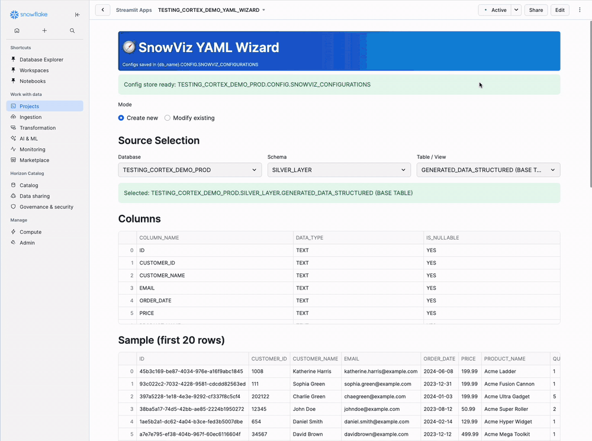The width and height of the screenshot is (592, 441).
Task: Click the Streamlit Apps breadcrumb
Action: pyautogui.click(x=133, y=9)
